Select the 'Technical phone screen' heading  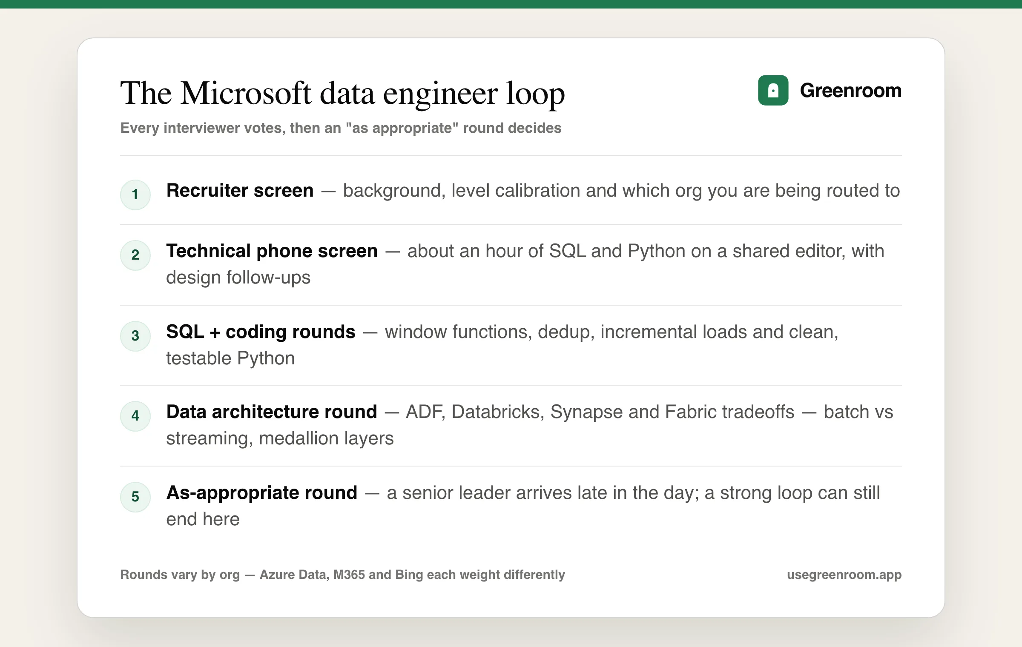click(x=272, y=251)
